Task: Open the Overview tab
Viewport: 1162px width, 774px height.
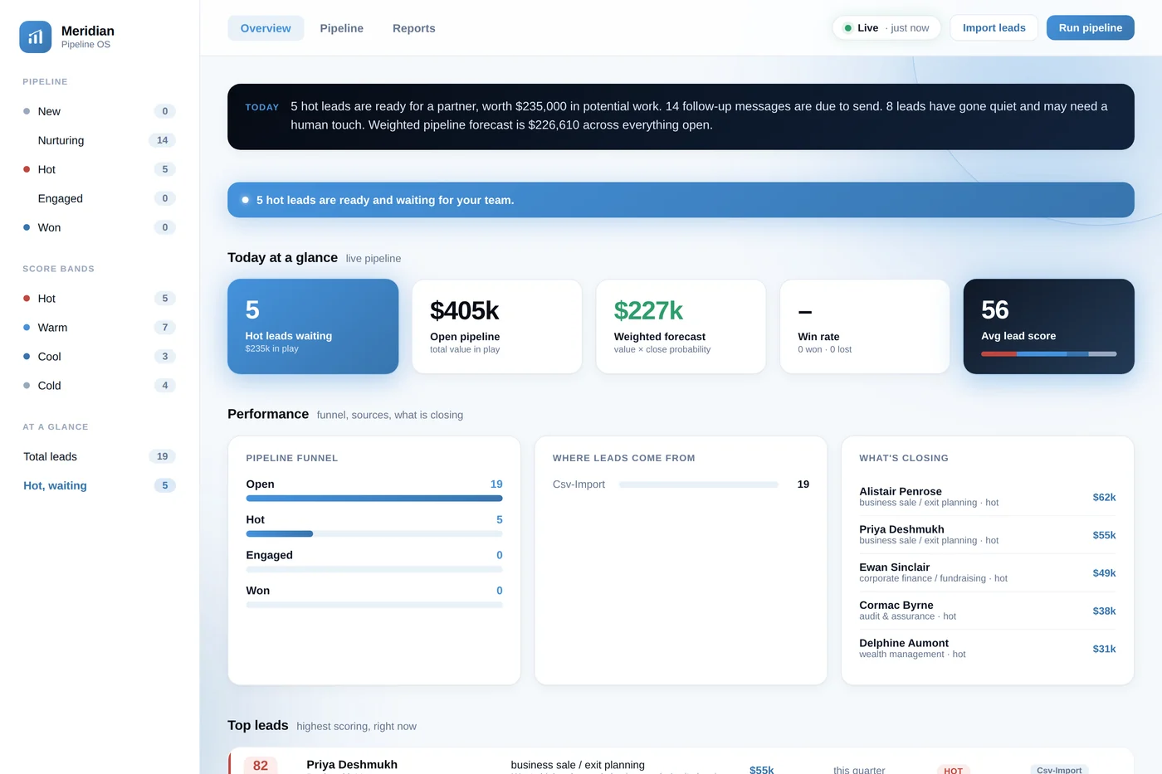Action: pyautogui.click(x=266, y=28)
